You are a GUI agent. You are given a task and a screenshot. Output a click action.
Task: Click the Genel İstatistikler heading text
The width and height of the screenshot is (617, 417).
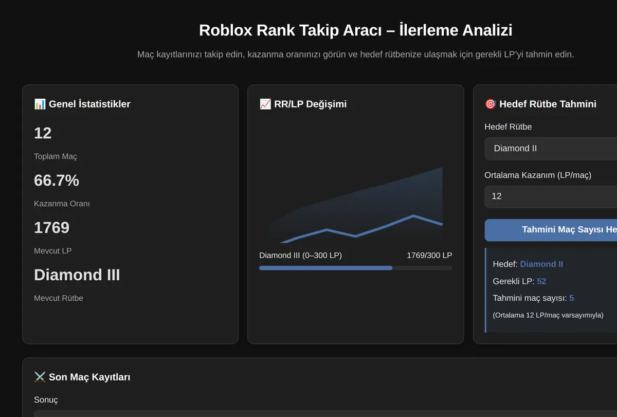point(89,104)
